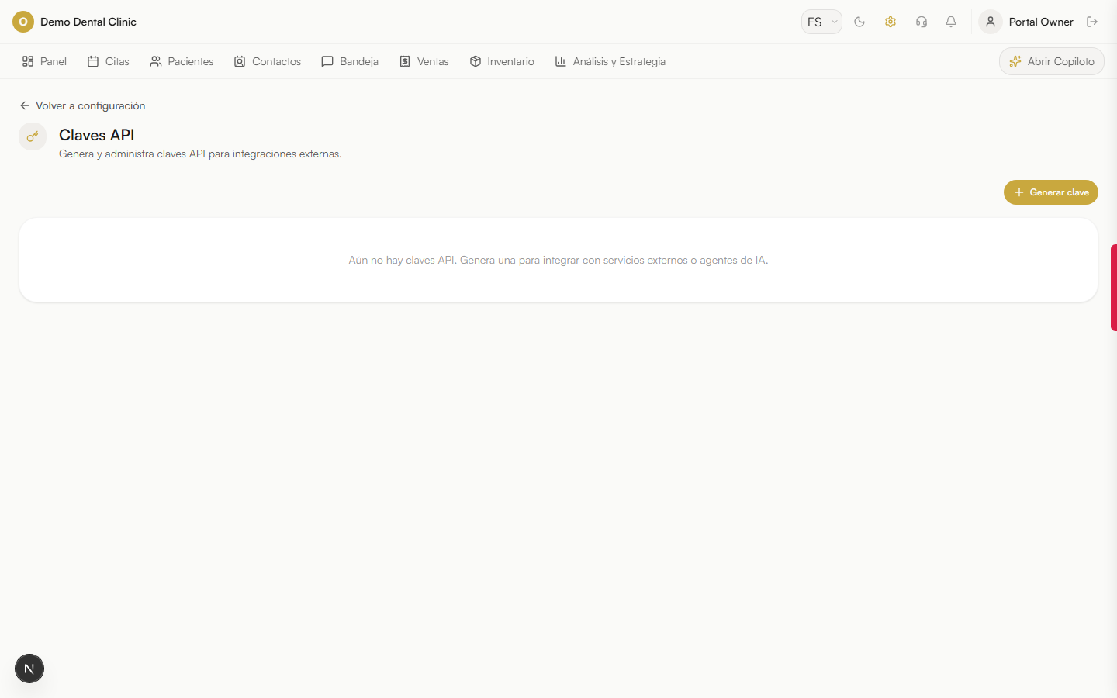Open notifications with the bell icon

point(951,22)
